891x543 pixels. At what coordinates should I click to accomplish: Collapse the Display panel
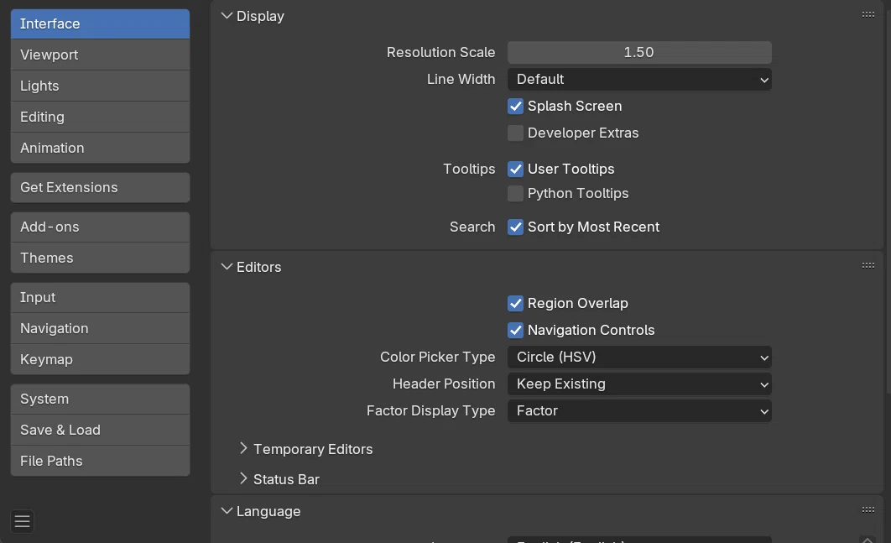227,16
